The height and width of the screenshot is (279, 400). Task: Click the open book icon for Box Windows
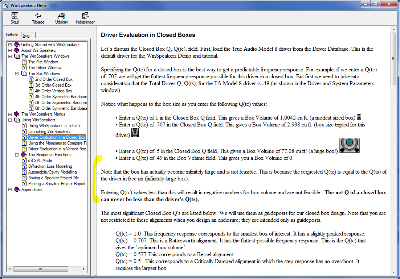click(x=24, y=73)
